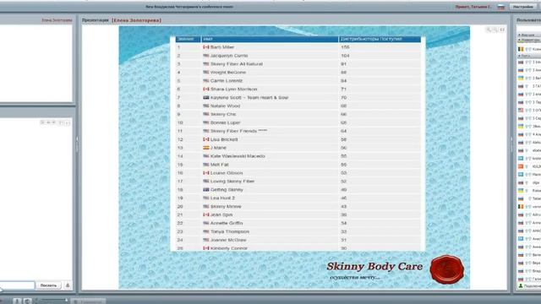Click the Annette Griffin row name
The image size is (541, 304).
tap(227, 223)
